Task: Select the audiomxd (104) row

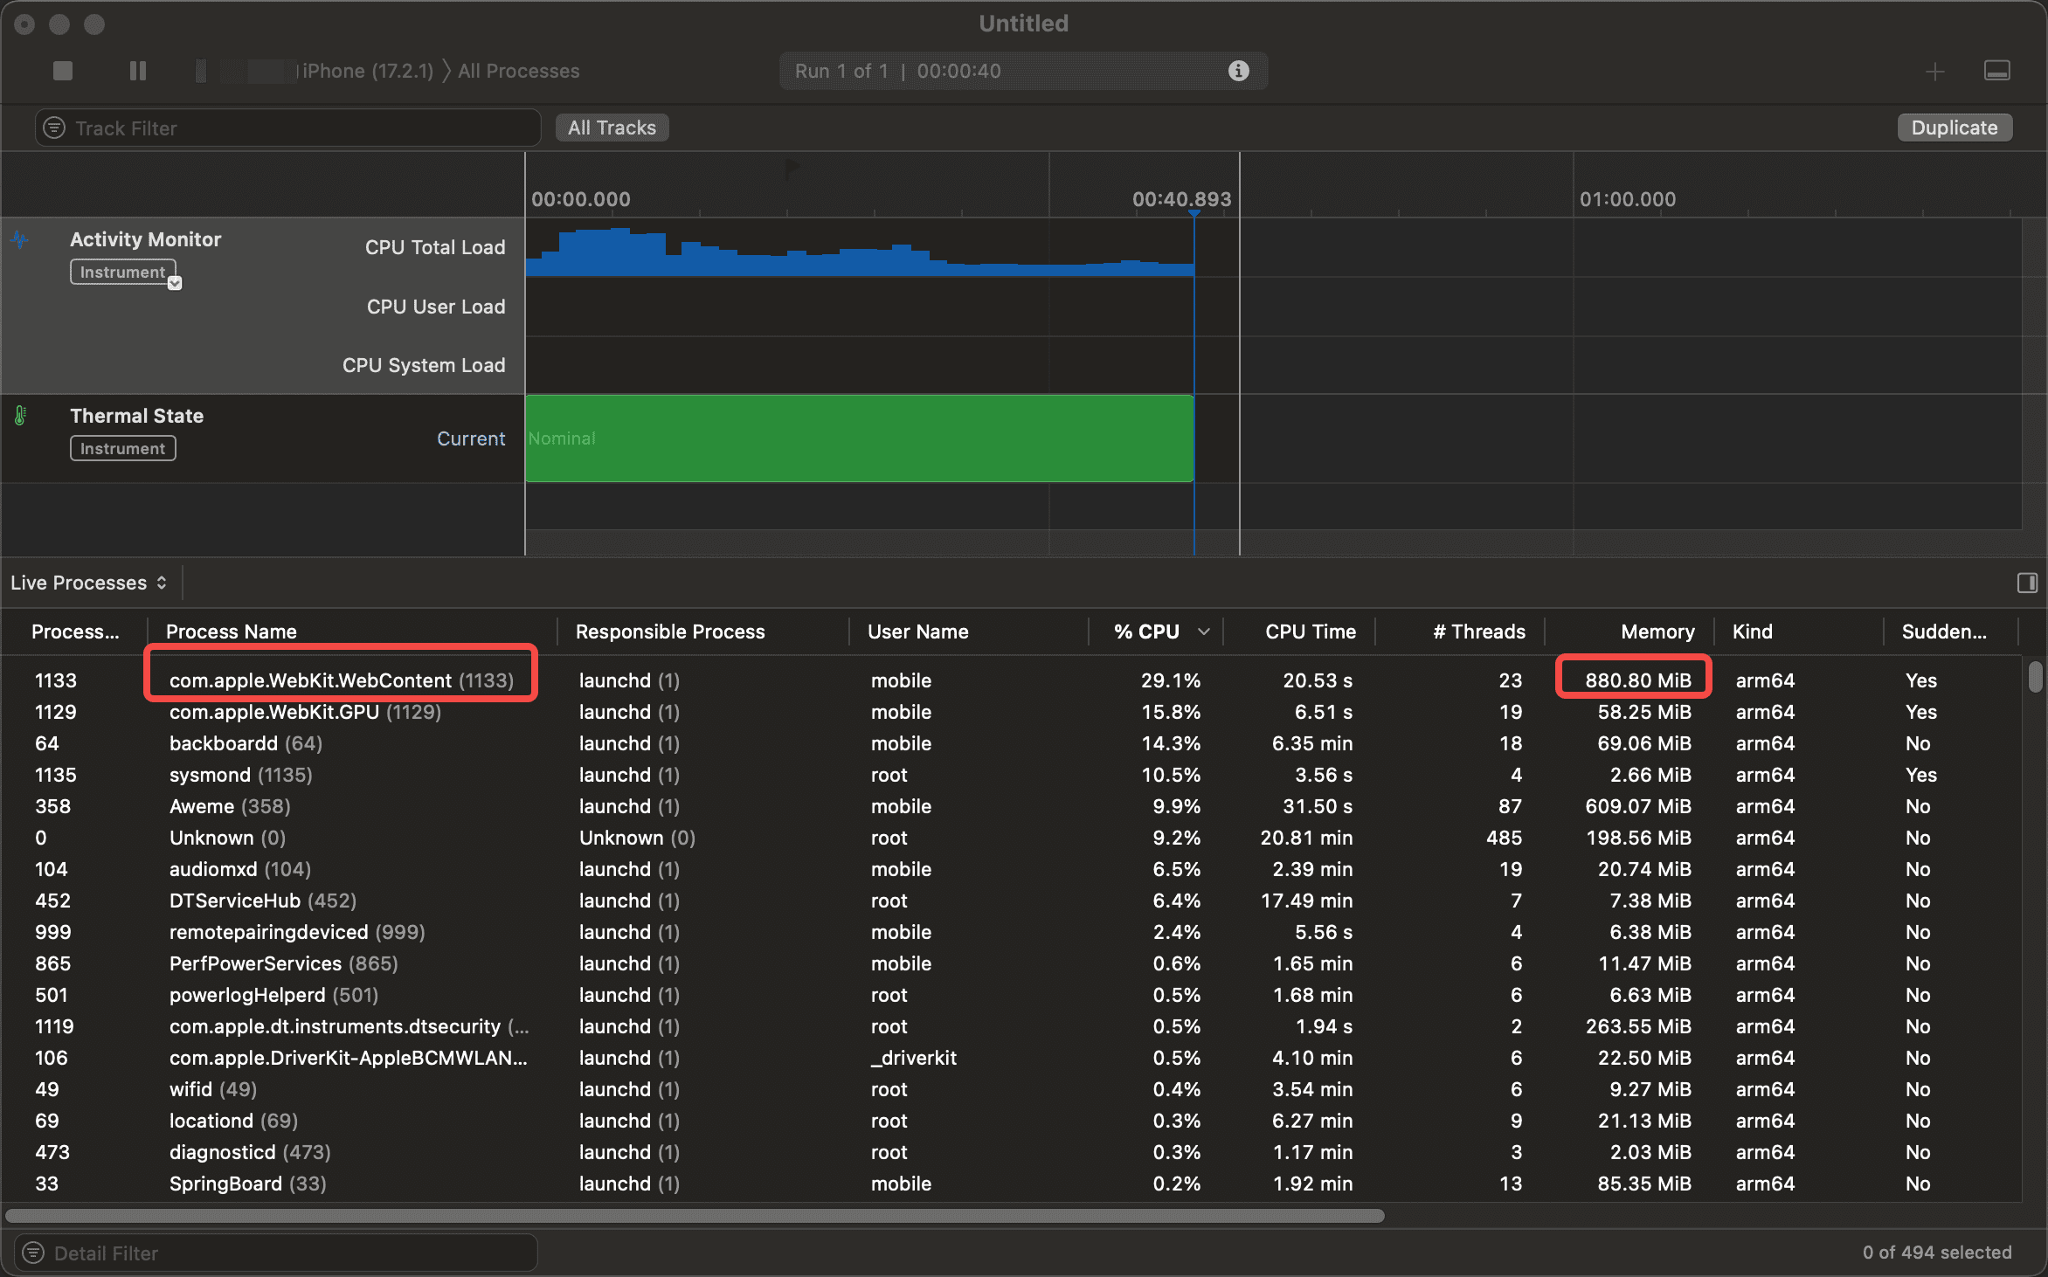Action: [1011, 869]
